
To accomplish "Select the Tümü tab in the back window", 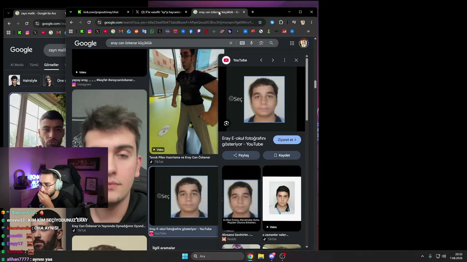I will click(x=34, y=65).
